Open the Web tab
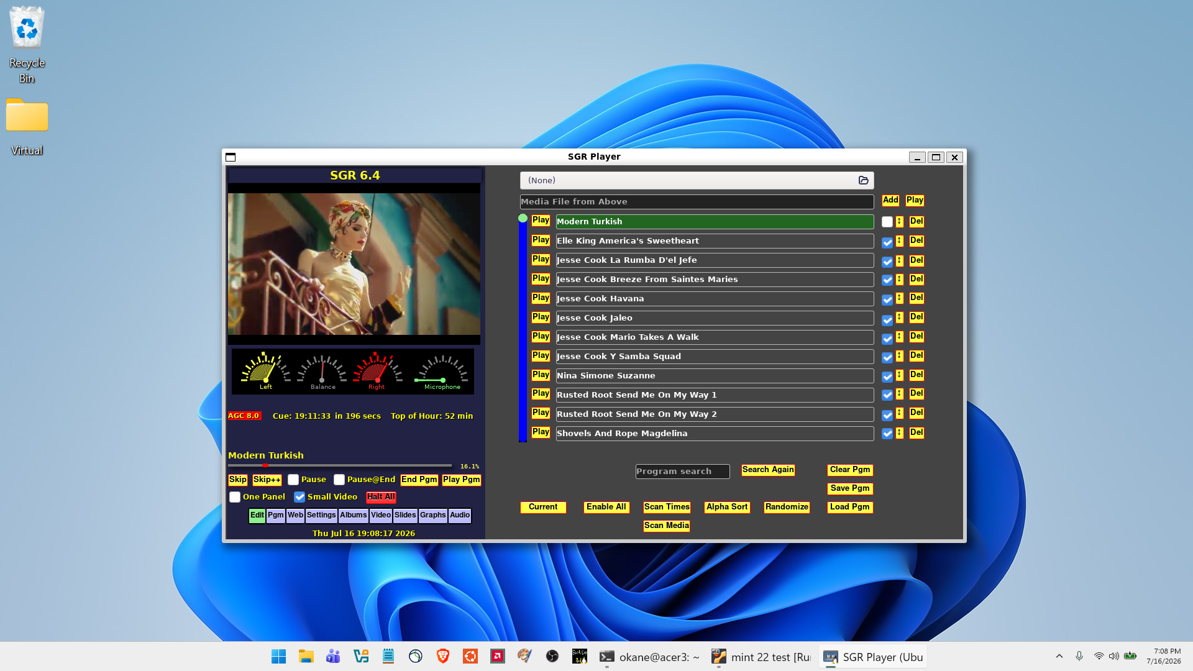Image resolution: width=1193 pixels, height=671 pixels. (x=296, y=515)
